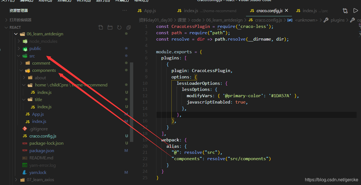Switch to index.js ...\src tab
This screenshot has width=361, height=185.
pos(312,11)
